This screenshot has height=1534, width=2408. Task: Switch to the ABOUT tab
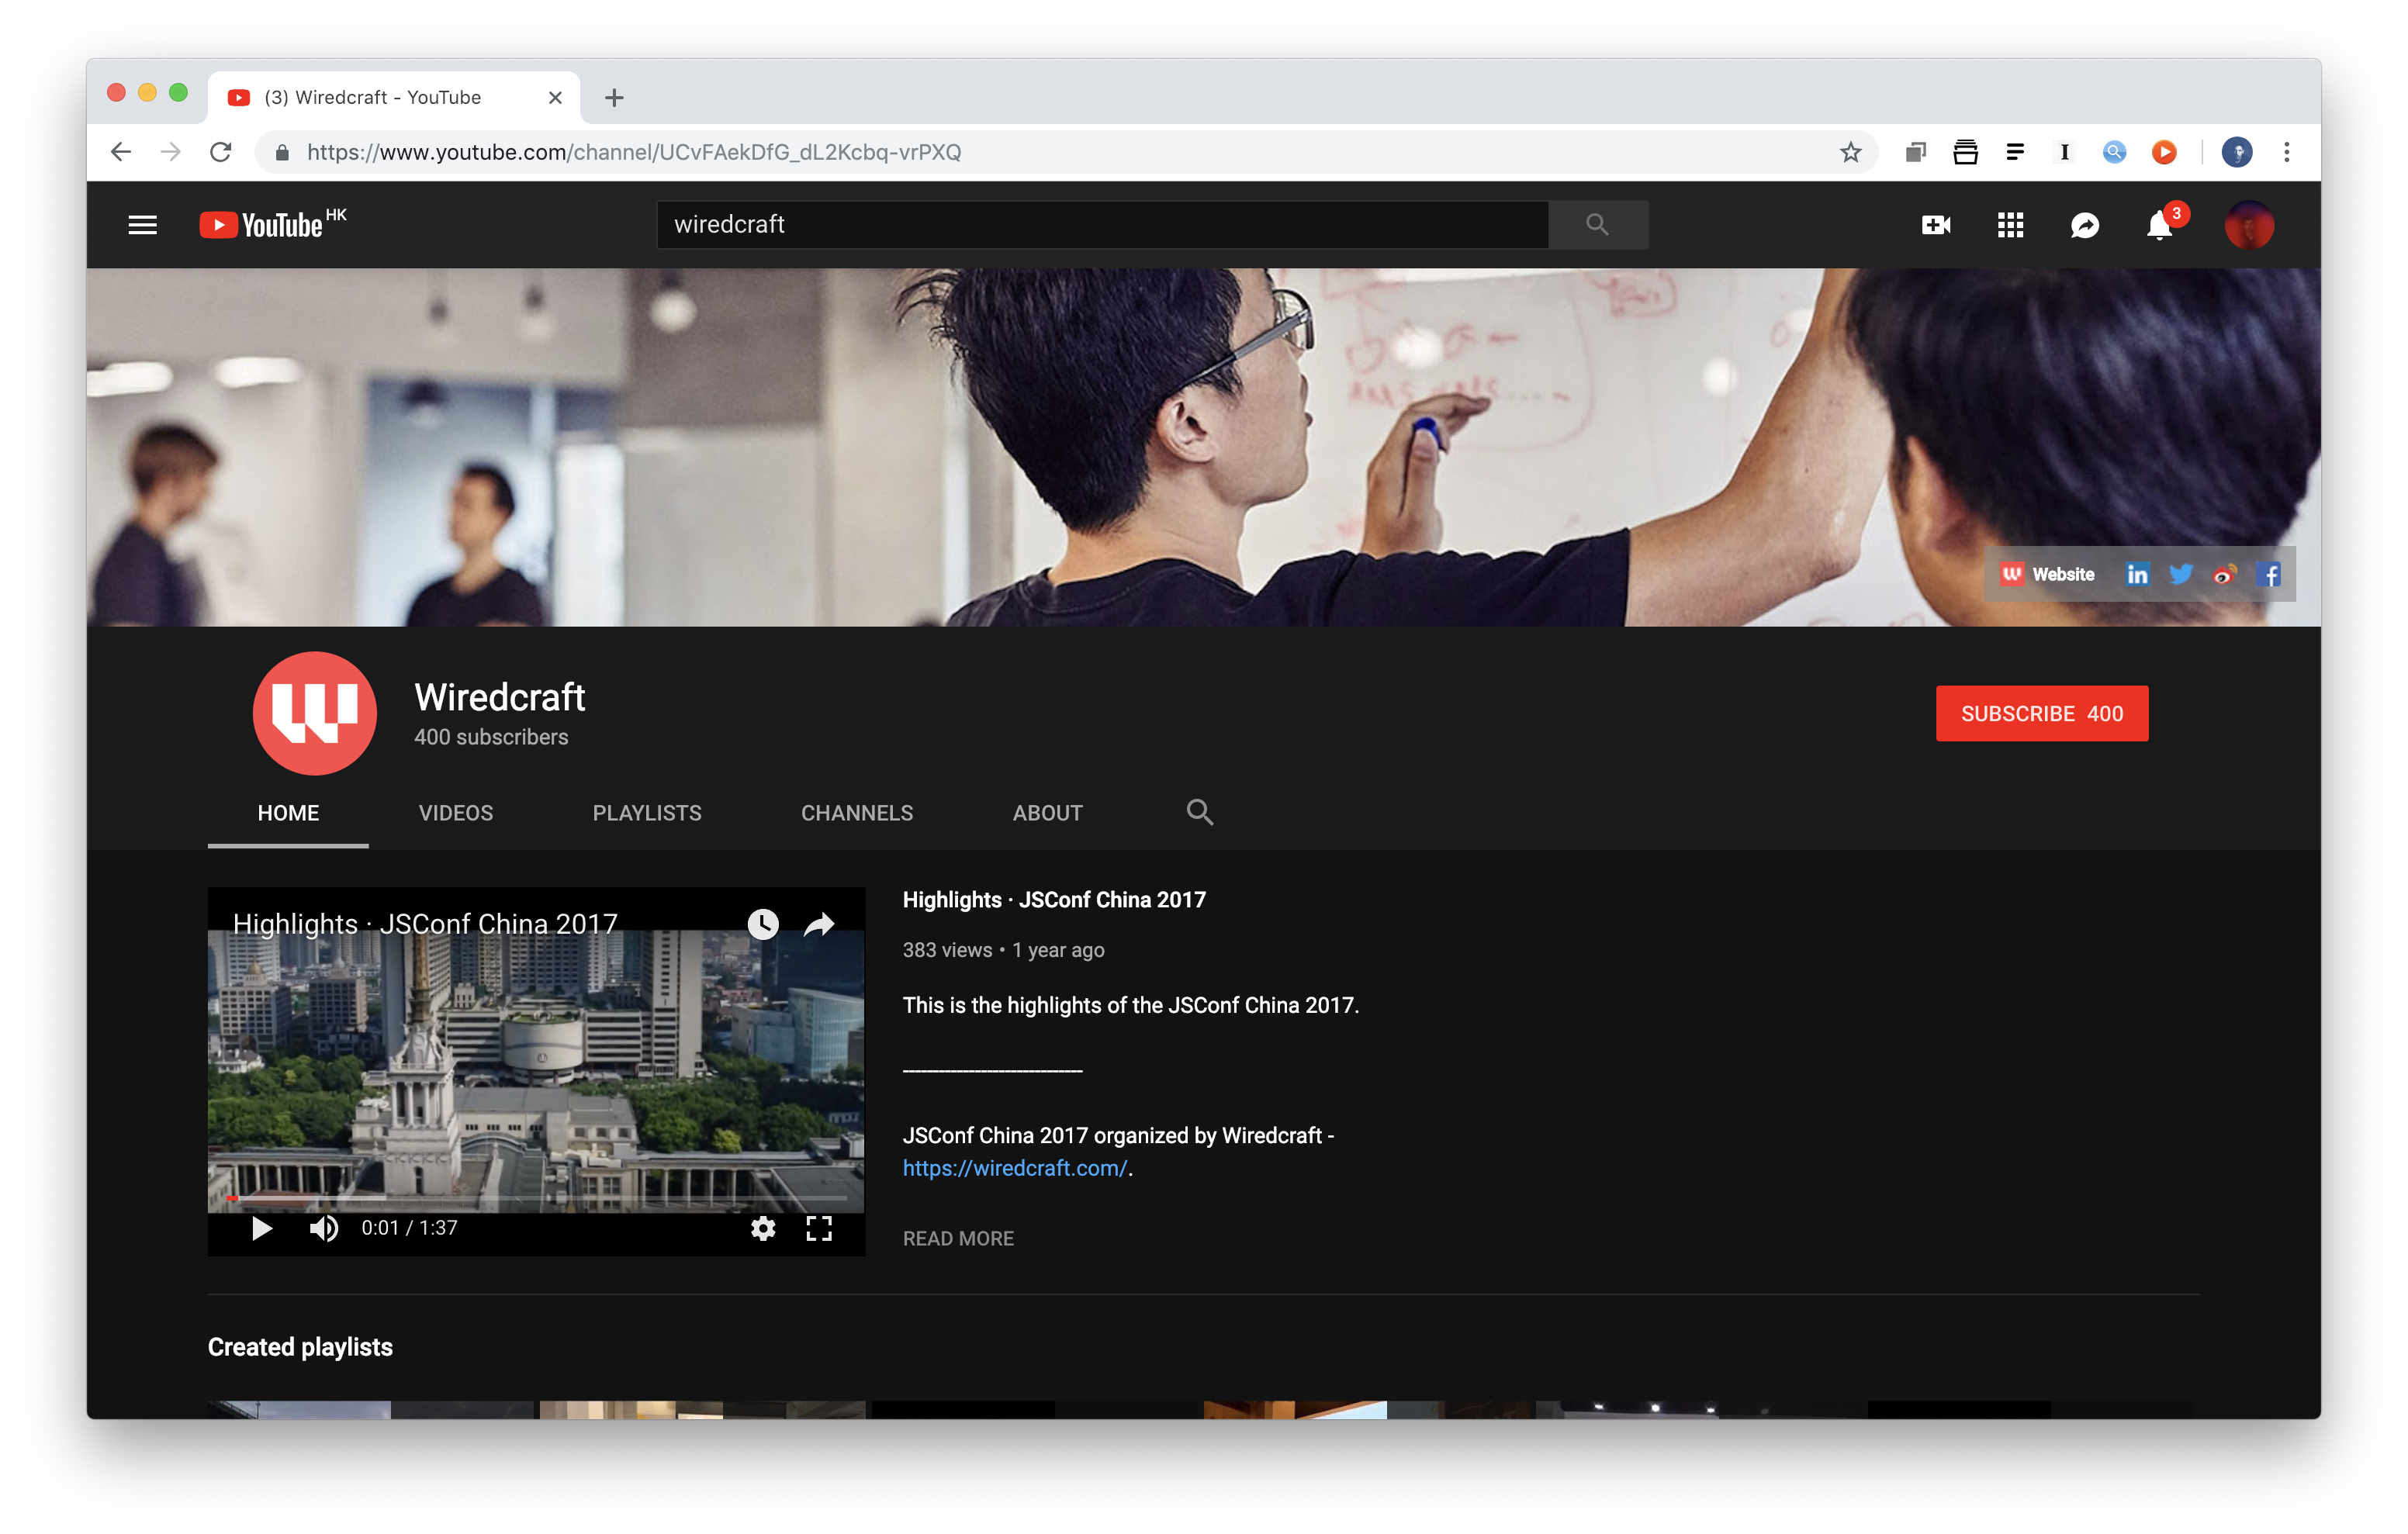[x=1047, y=812]
